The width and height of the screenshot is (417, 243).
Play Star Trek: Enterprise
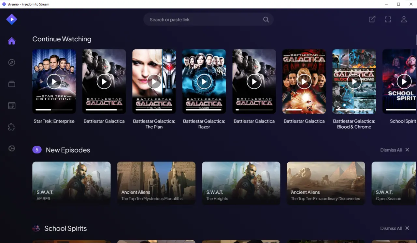[x=54, y=81]
